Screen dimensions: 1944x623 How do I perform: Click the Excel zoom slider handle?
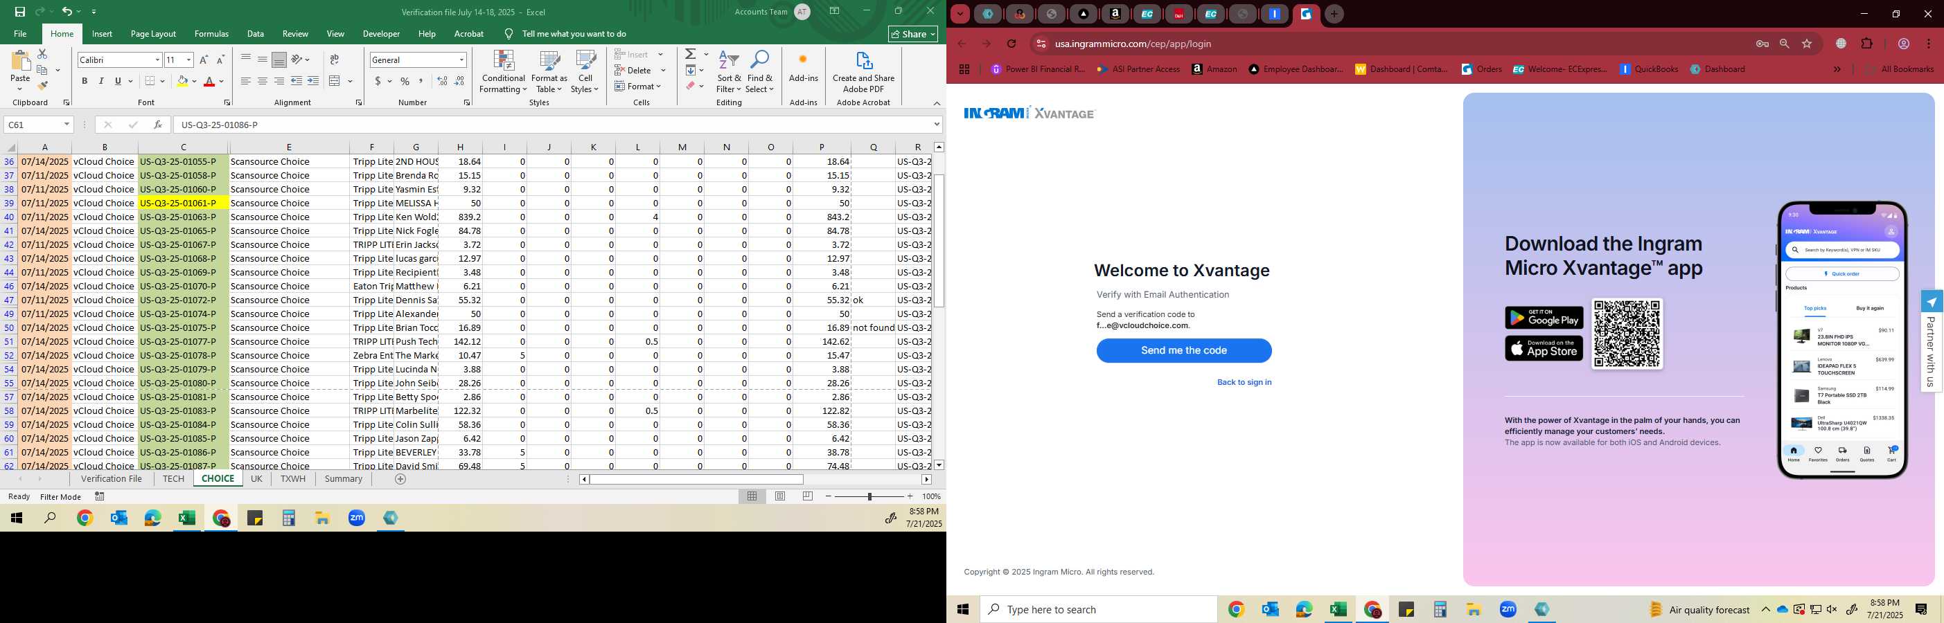point(869,496)
